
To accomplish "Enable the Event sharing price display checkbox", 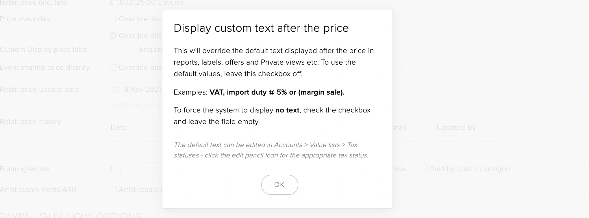I will pos(113,67).
